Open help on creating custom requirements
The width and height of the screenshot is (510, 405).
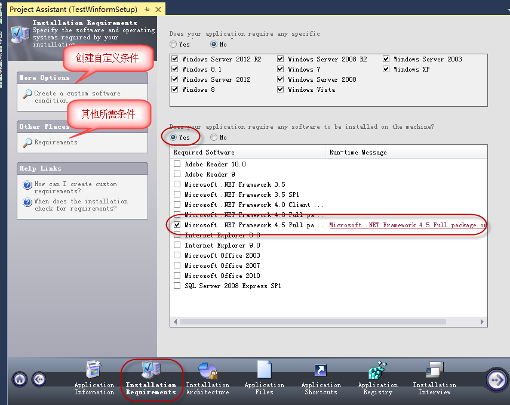point(75,187)
